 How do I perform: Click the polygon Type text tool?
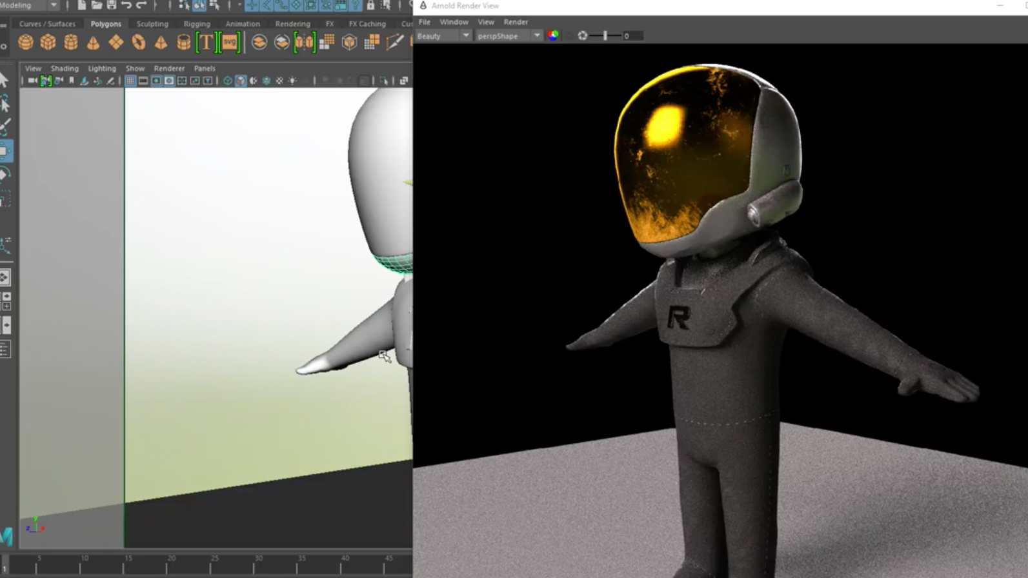tap(206, 43)
